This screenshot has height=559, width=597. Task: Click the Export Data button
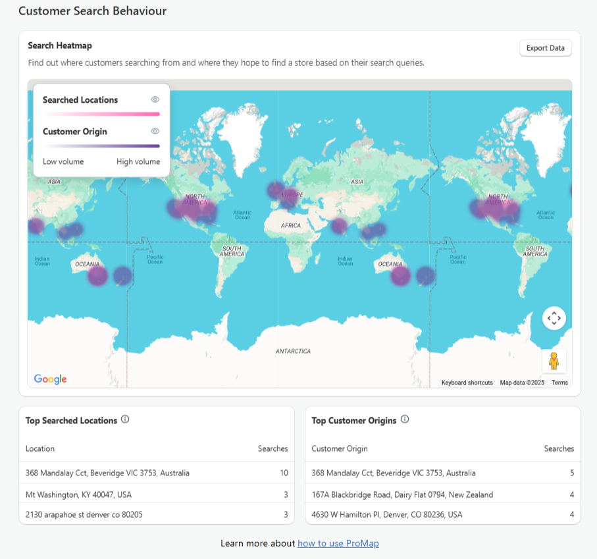[545, 48]
